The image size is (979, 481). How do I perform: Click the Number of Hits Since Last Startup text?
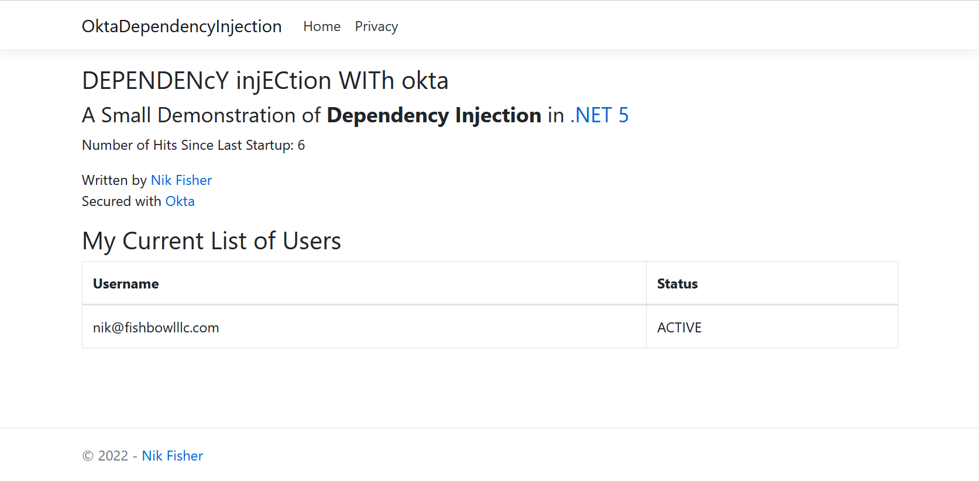coord(187,145)
